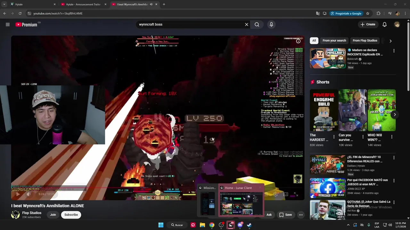Viewport: 410px width, 230px height.
Task: Open Discord from the taskbar
Action: [x=240, y=225]
